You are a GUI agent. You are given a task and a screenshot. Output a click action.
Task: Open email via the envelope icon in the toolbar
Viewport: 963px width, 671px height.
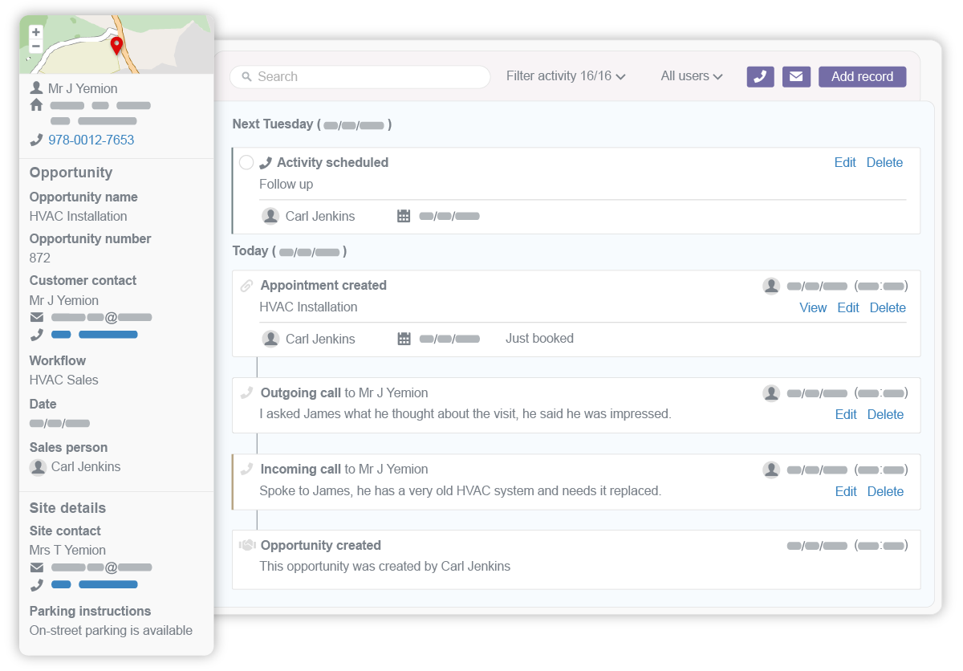[796, 76]
